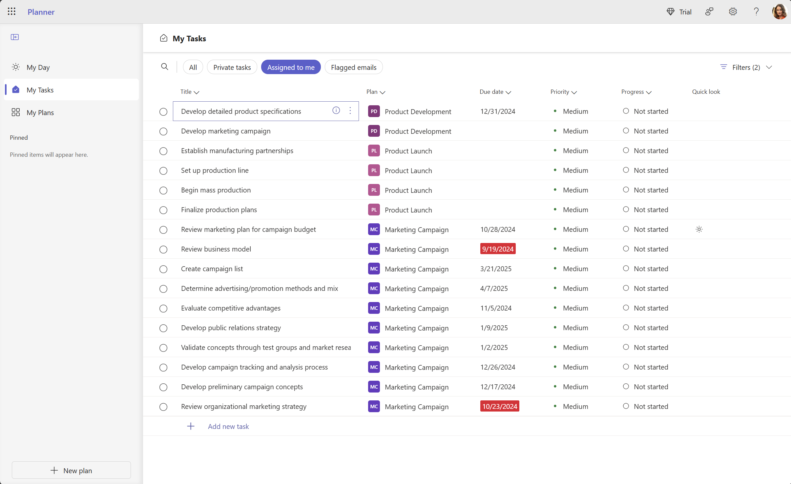Click the My Day sidebar icon

(x=16, y=67)
